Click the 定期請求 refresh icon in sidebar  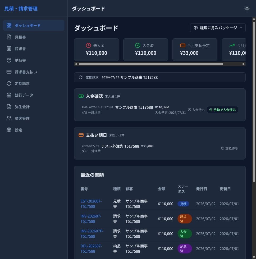coord(9,83)
